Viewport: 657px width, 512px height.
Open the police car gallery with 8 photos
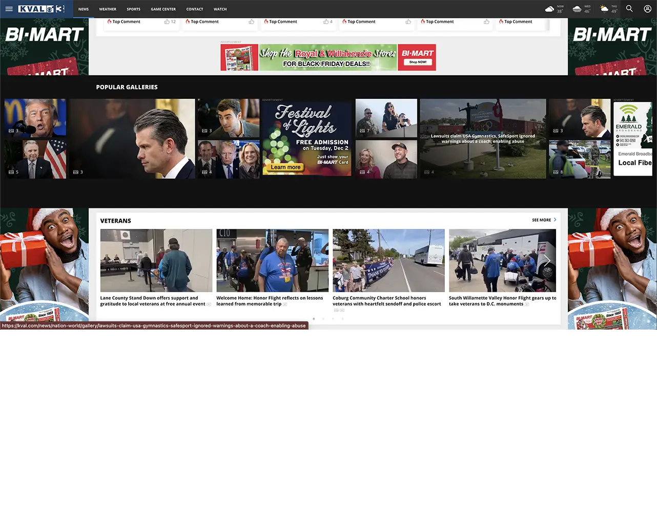[x=580, y=159]
